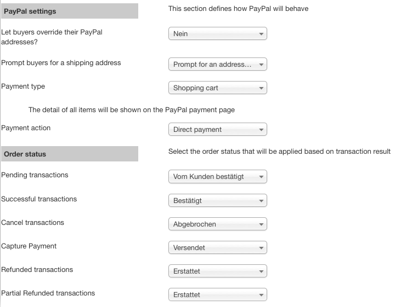Click the 'Payment action' field label
Image resolution: width=401 pixels, height=307 pixels.
coord(26,128)
